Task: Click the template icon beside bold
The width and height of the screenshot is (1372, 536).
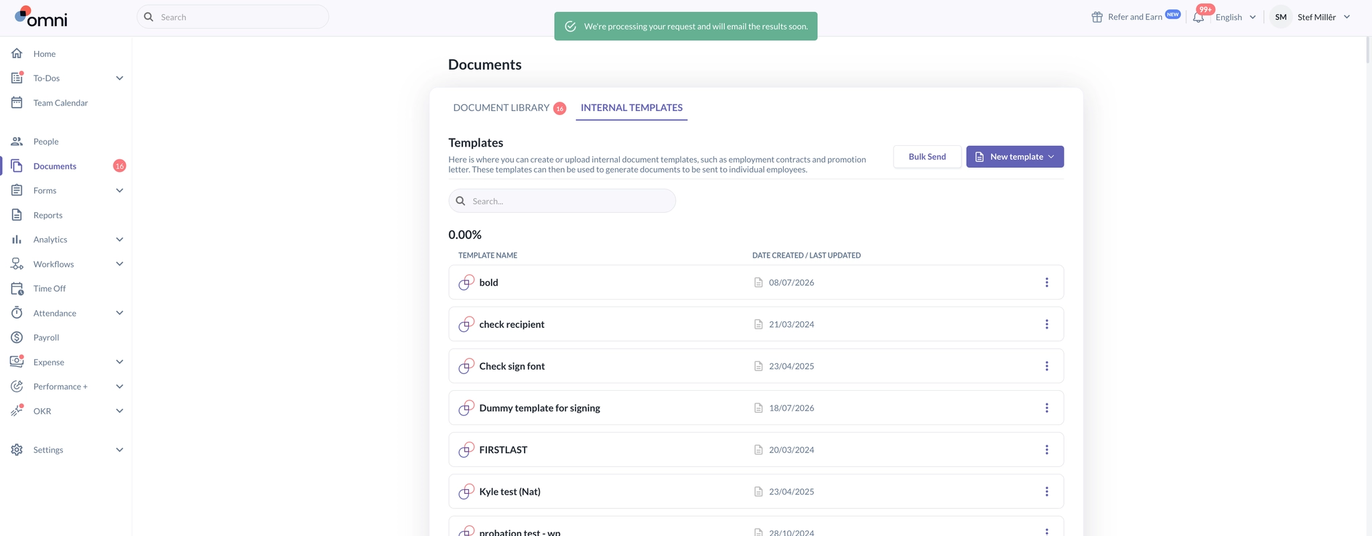Action: pos(466,282)
